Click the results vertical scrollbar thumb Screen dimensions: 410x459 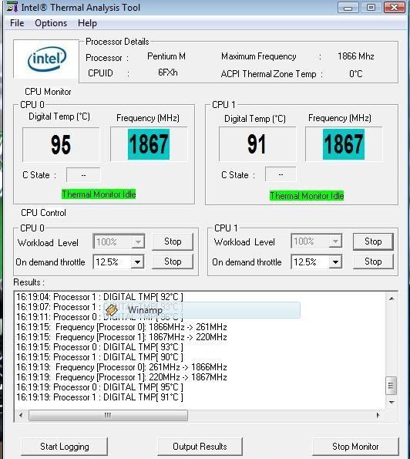point(391,386)
